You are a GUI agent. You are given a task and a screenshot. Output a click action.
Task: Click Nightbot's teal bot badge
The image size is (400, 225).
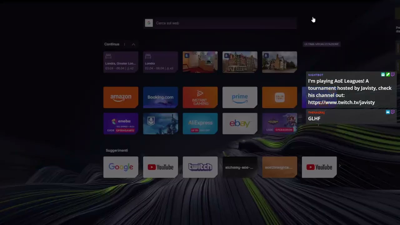383,75
